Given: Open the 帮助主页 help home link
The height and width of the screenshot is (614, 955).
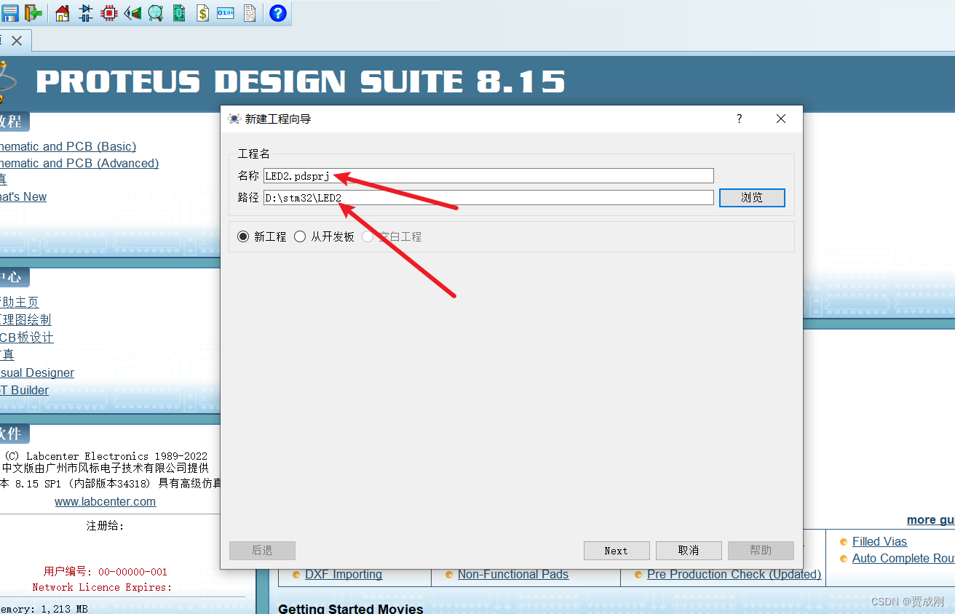Looking at the screenshot, I should point(20,302).
